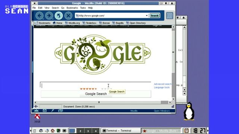239x134 pixels.
Task: Click the security lock icon in status bar
Action: pos(173,106)
